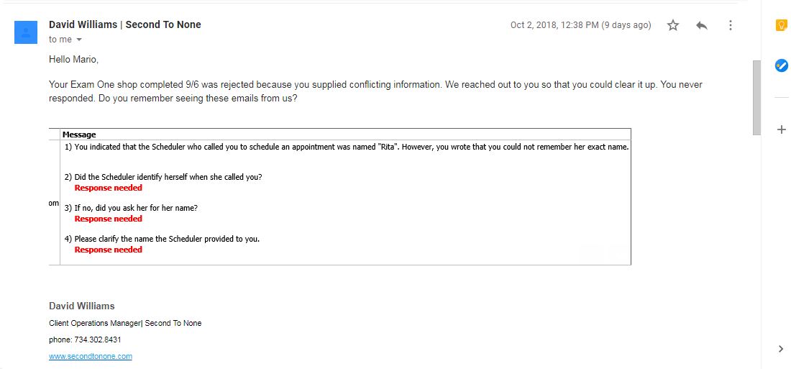The width and height of the screenshot is (791, 369).
Task: Expand recipient details arrow next to "to me"
Action: click(78, 40)
